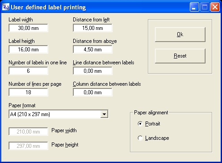Image resolution: width=222 pixels, height=163 pixels.
Task: Click the disabled Paper height field
Action: pyautogui.click(x=28, y=146)
